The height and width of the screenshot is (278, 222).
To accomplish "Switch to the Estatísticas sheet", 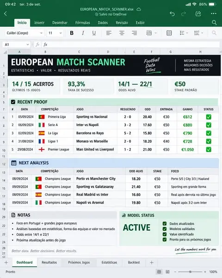I will pyautogui.click(x=109, y=262).
